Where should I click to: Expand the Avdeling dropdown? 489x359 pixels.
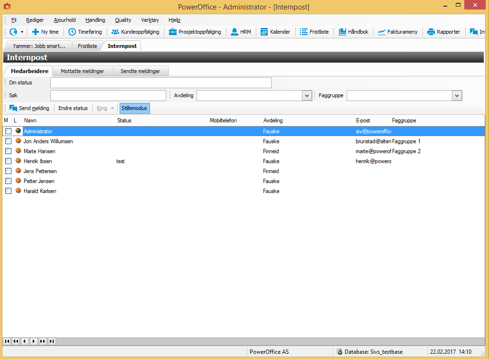[x=307, y=96]
